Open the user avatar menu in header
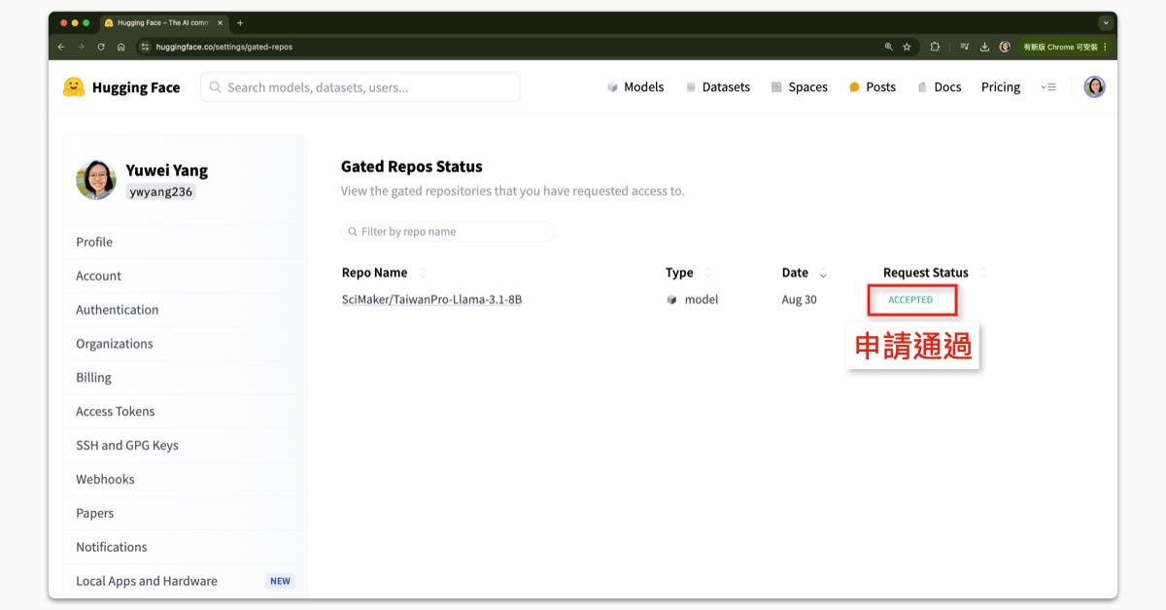 [x=1094, y=87]
